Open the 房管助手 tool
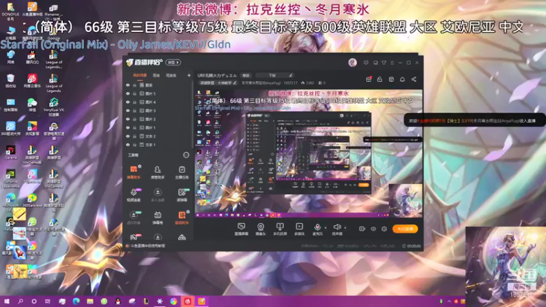546x307 pixels. pyautogui.click(x=158, y=173)
